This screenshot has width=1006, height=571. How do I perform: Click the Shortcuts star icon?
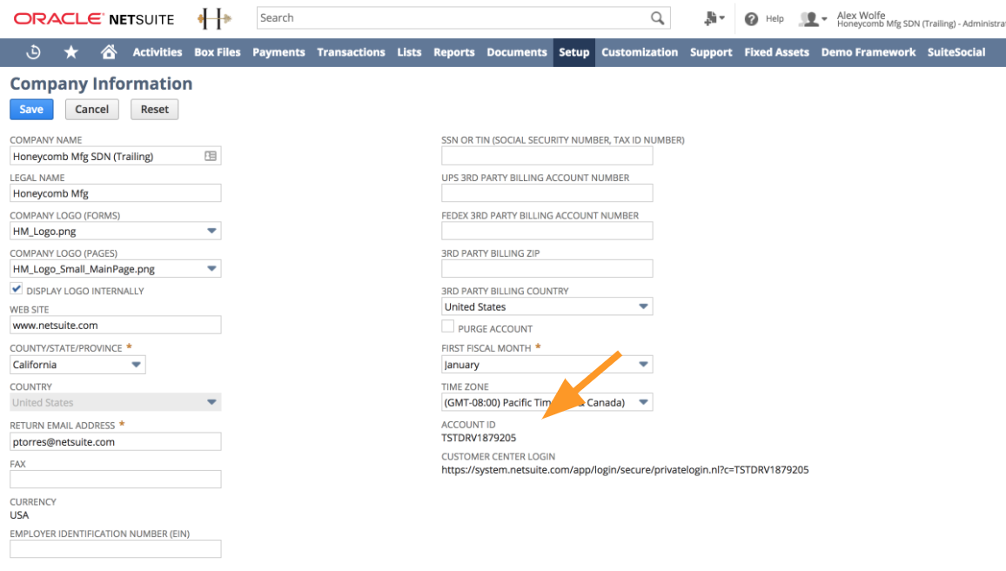71,52
